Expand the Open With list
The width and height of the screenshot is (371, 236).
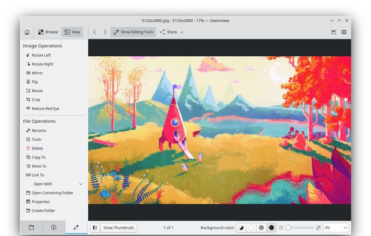[54, 184]
